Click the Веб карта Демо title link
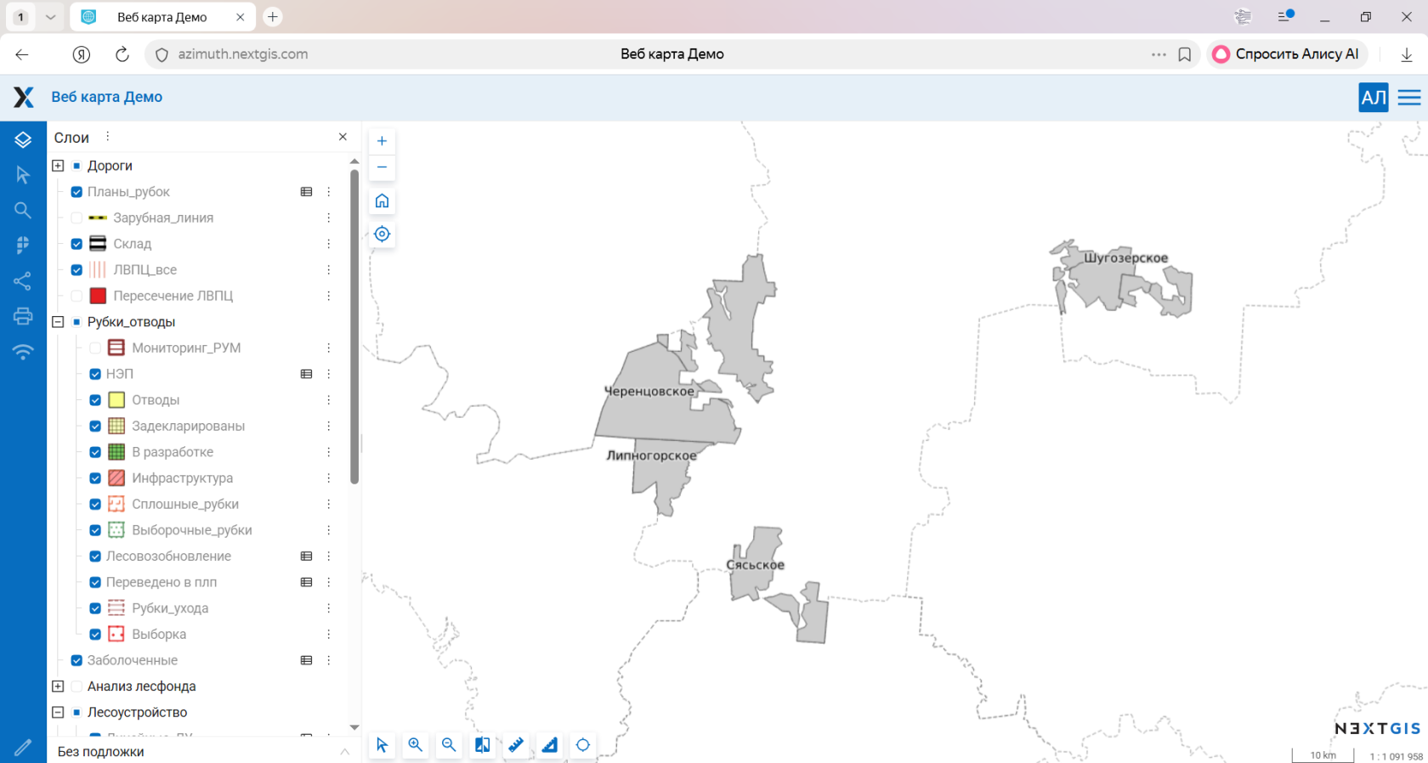The height and width of the screenshot is (763, 1428). pos(107,97)
